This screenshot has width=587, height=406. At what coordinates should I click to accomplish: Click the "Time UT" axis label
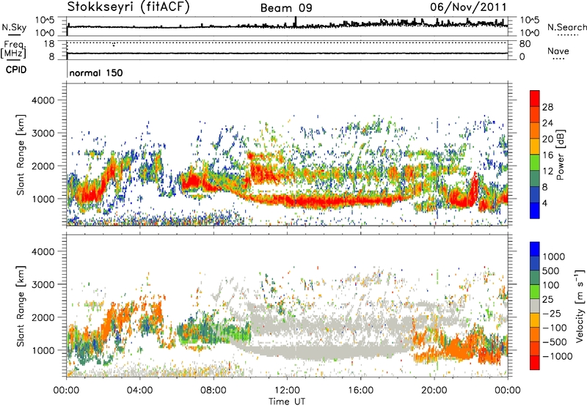click(287, 402)
